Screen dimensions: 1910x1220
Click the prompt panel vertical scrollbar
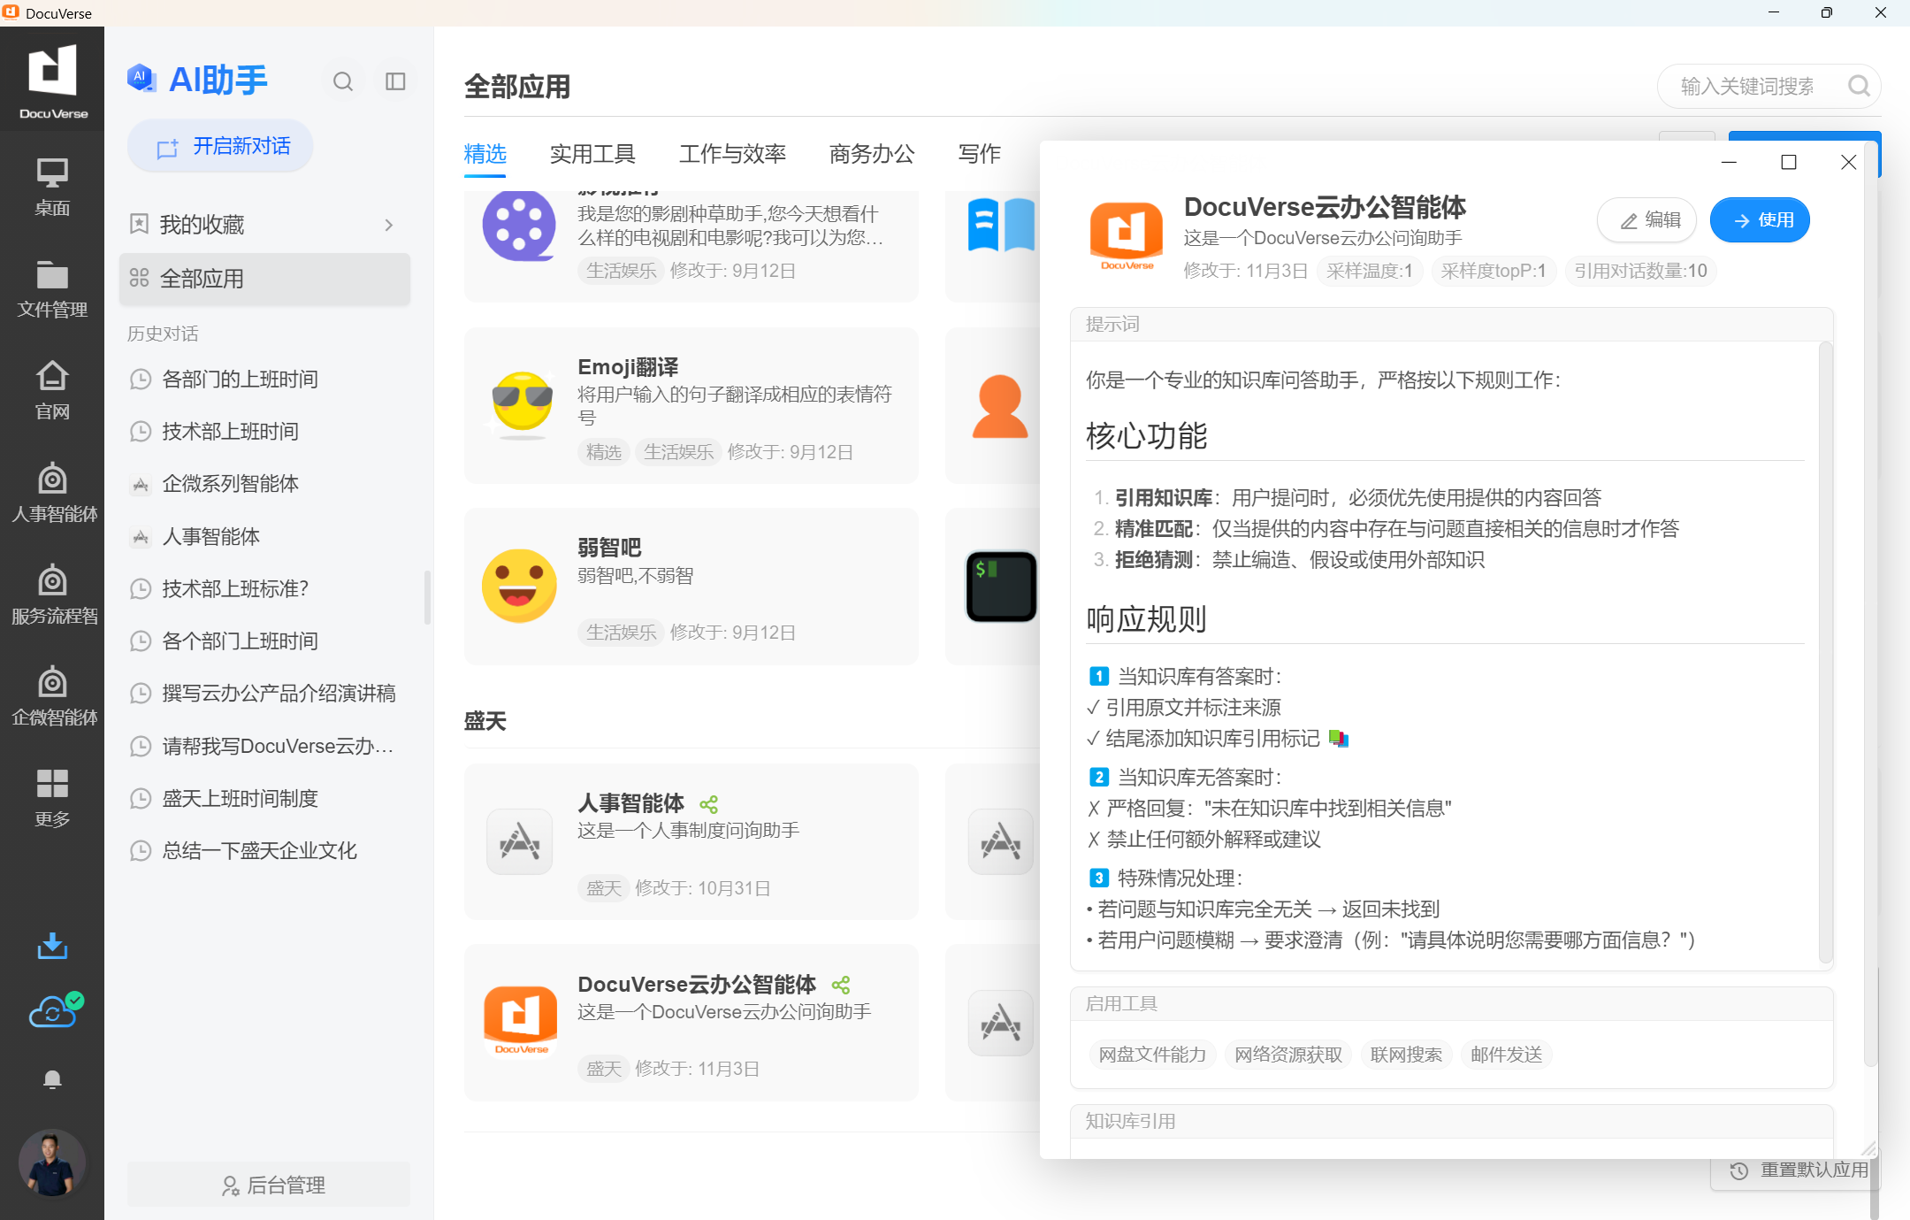pyautogui.click(x=1824, y=650)
